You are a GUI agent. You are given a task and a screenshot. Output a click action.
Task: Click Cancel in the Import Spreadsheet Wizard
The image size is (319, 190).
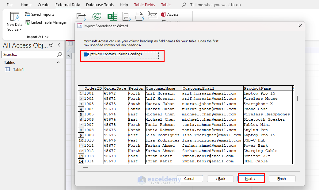tap(190, 179)
